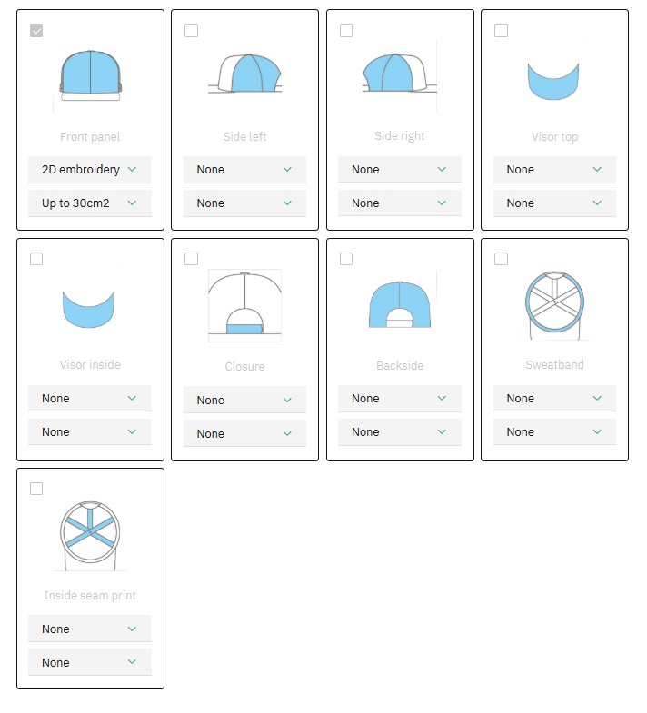The image size is (647, 713).
Task: Click the Visor top illustration
Action: pos(554,80)
